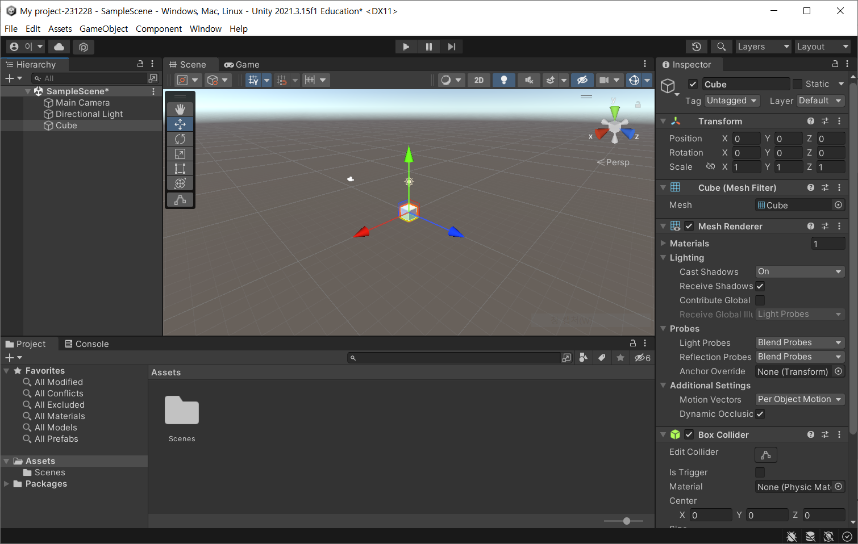
Task: Open Transform component help icon
Action: click(811, 121)
